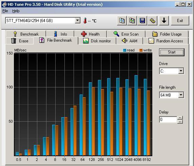The image size is (194, 166).
Task: Go to the Disk monitor tab
Action: [97, 41]
